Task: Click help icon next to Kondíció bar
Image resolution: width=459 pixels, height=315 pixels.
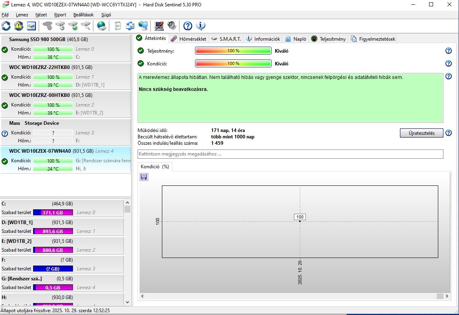Action: click(449, 63)
